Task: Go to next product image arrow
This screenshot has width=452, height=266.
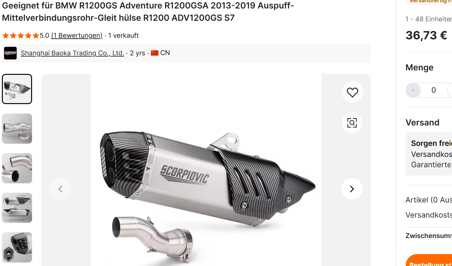Action: point(352,189)
